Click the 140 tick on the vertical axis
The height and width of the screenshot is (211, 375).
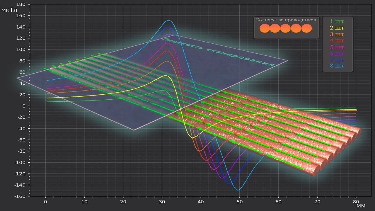[21, 27]
